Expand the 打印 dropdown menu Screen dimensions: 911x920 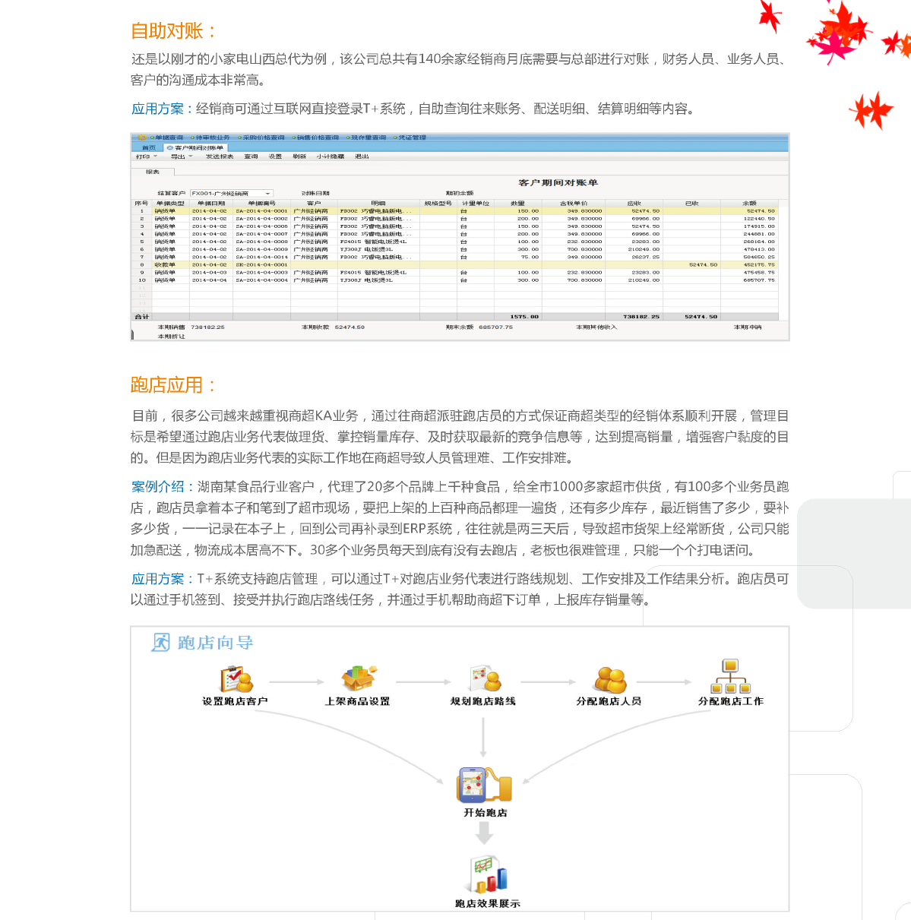pos(146,156)
